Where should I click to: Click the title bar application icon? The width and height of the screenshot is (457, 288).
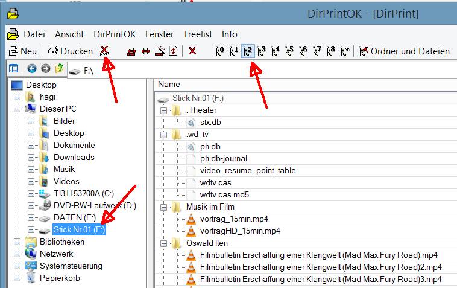[x=13, y=13]
